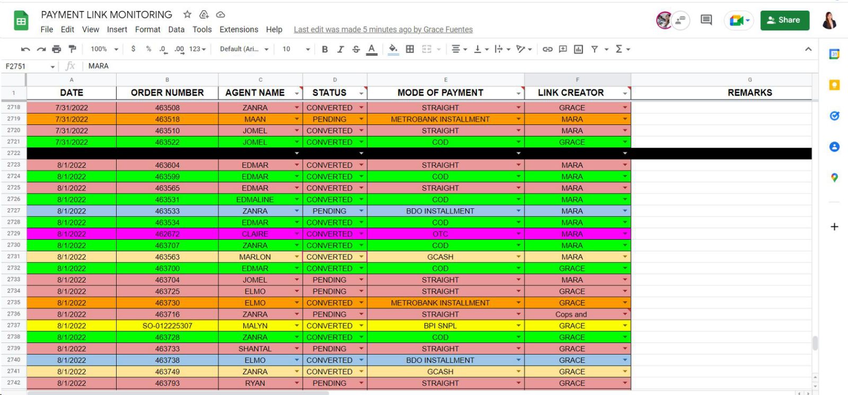Star the PAYMENT LINK MONITORING document

coord(187,15)
